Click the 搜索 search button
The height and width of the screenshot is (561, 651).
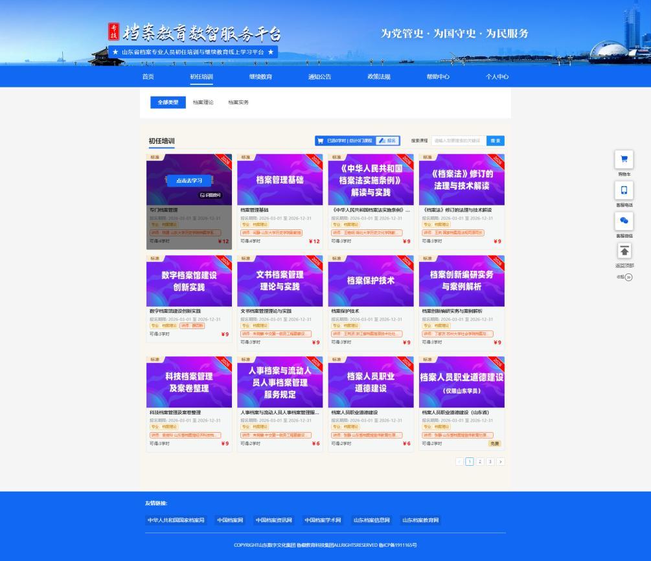click(496, 141)
